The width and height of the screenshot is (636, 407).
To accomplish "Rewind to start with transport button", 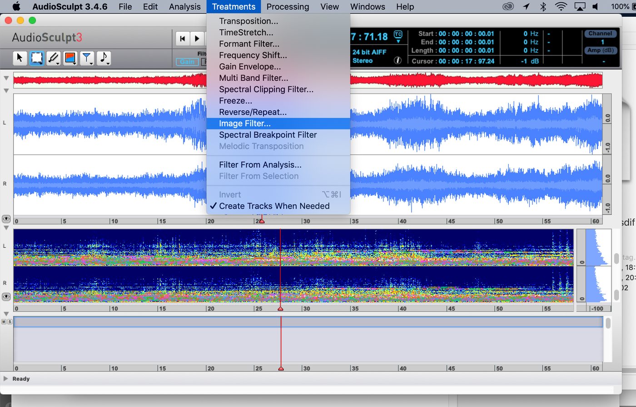I will point(183,39).
